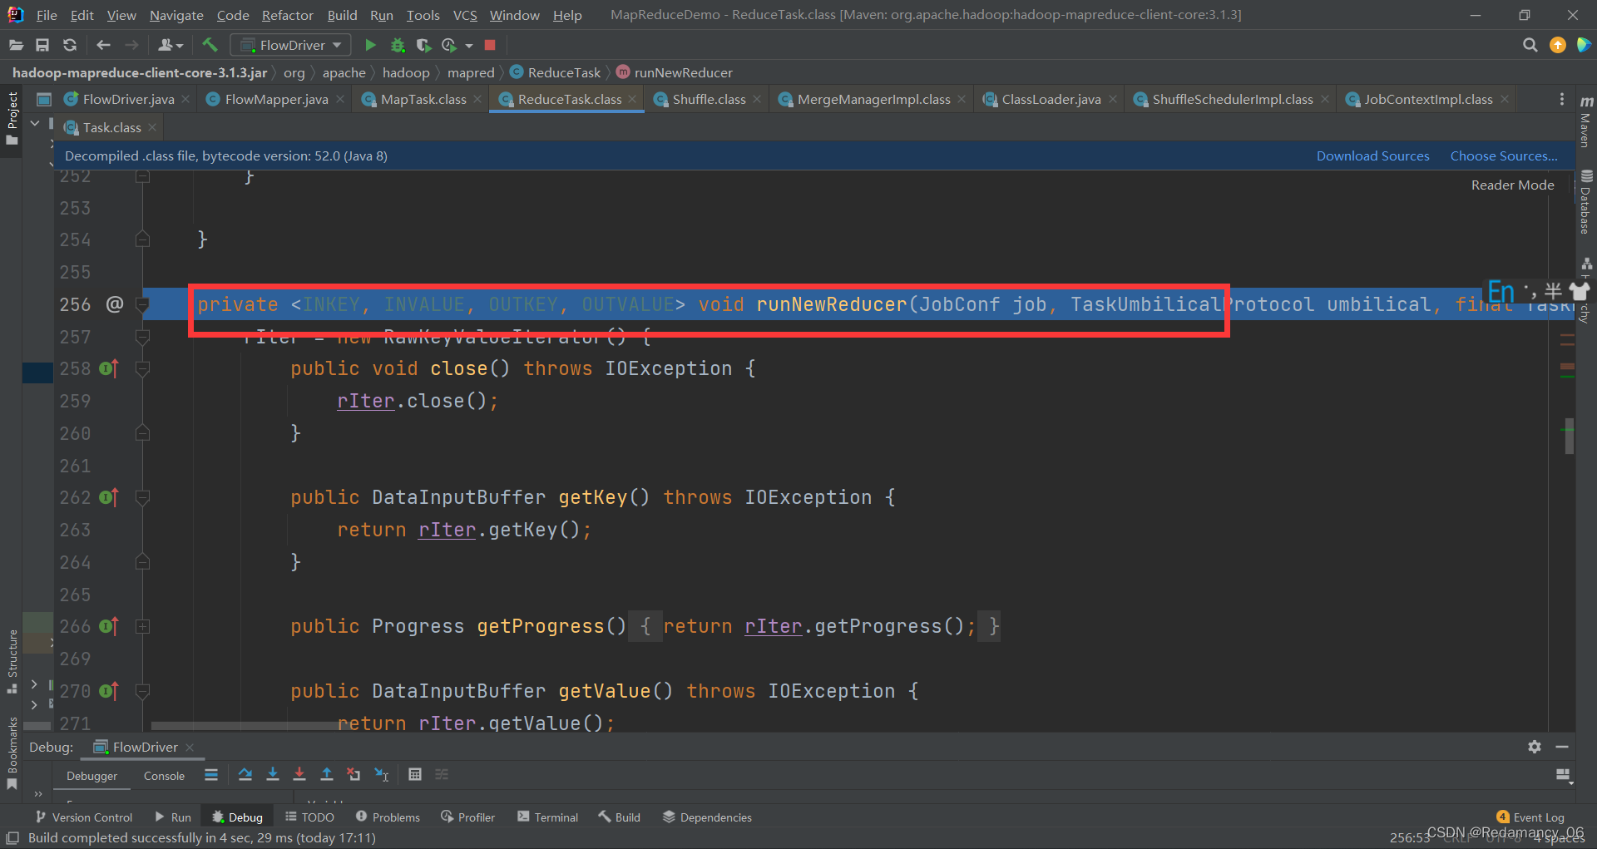Viewport: 1597px width, 849px height.
Task: Click the Choose Sources link
Action: click(x=1504, y=155)
